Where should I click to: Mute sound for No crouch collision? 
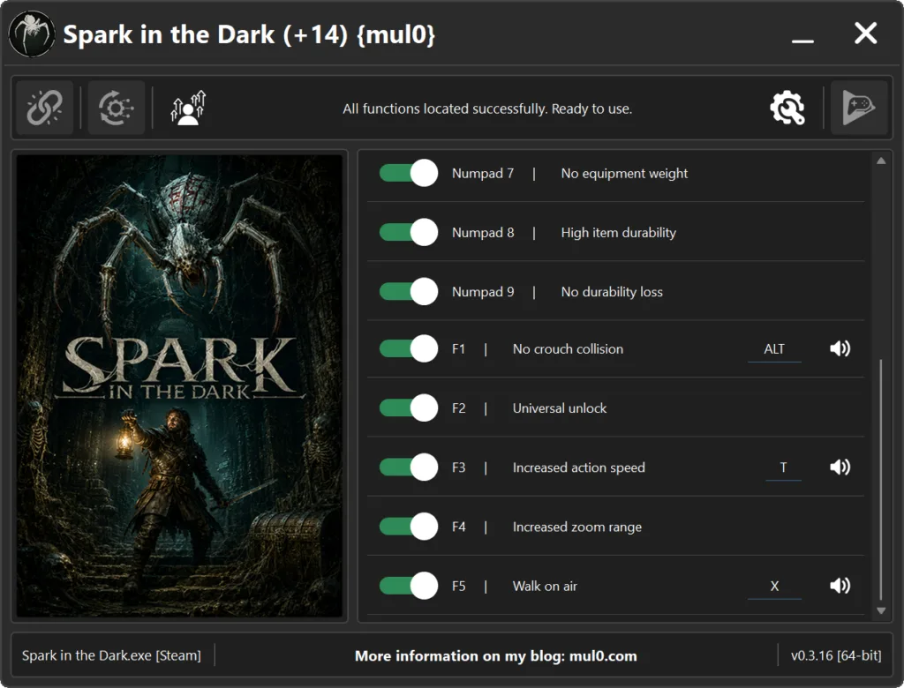coord(840,348)
